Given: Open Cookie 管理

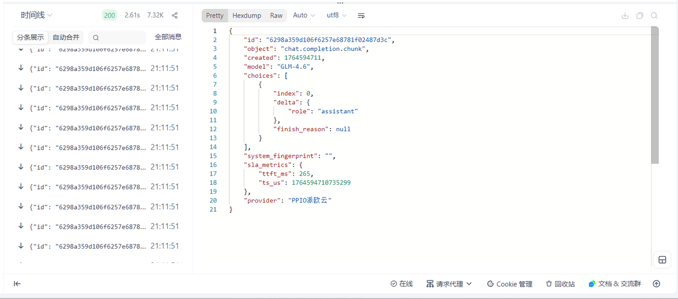Looking at the screenshot, I should 510,284.
